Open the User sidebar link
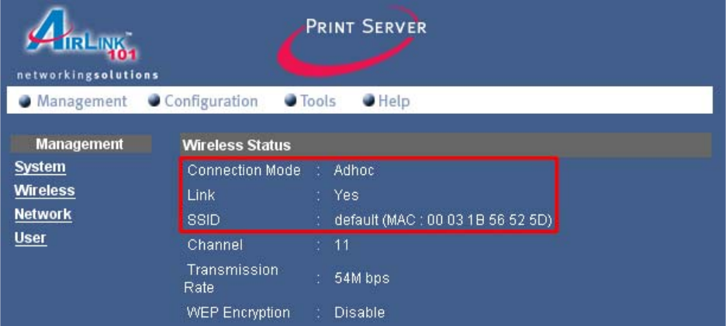The width and height of the screenshot is (726, 326). pos(30,238)
